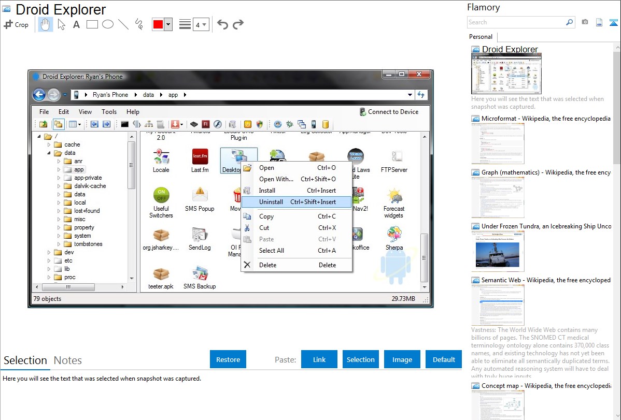Open the command console toolbar icon

[x=124, y=124]
